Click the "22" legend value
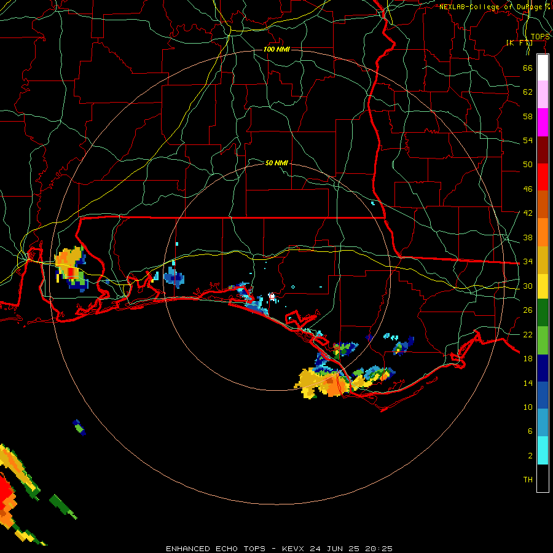Viewport: 553px width, 553px height. [528, 334]
